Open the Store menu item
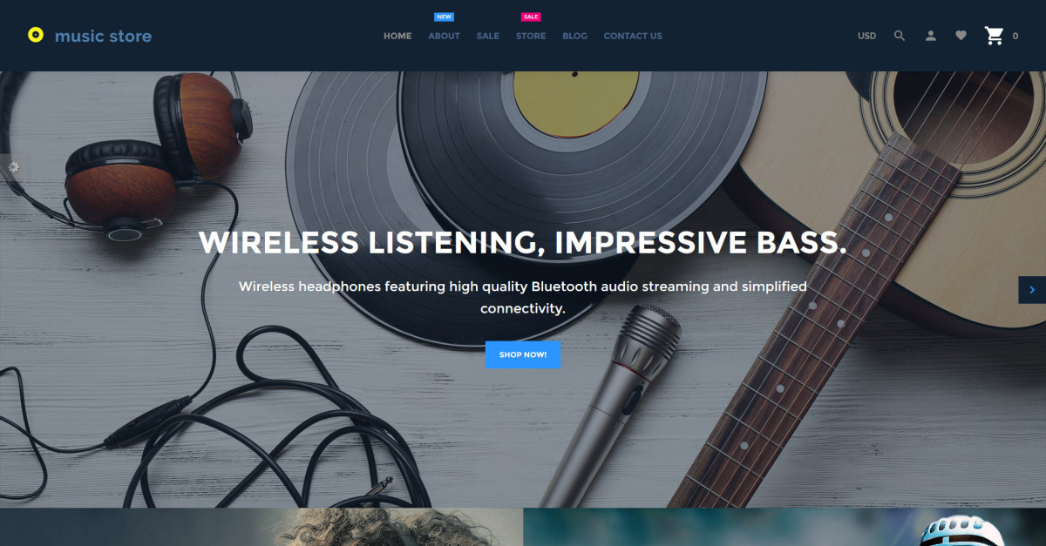This screenshot has width=1046, height=546. click(531, 36)
